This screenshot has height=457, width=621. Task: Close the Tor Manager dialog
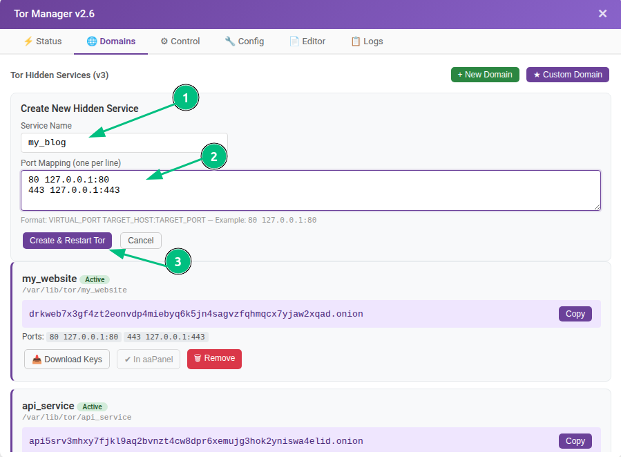pyautogui.click(x=602, y=14)
